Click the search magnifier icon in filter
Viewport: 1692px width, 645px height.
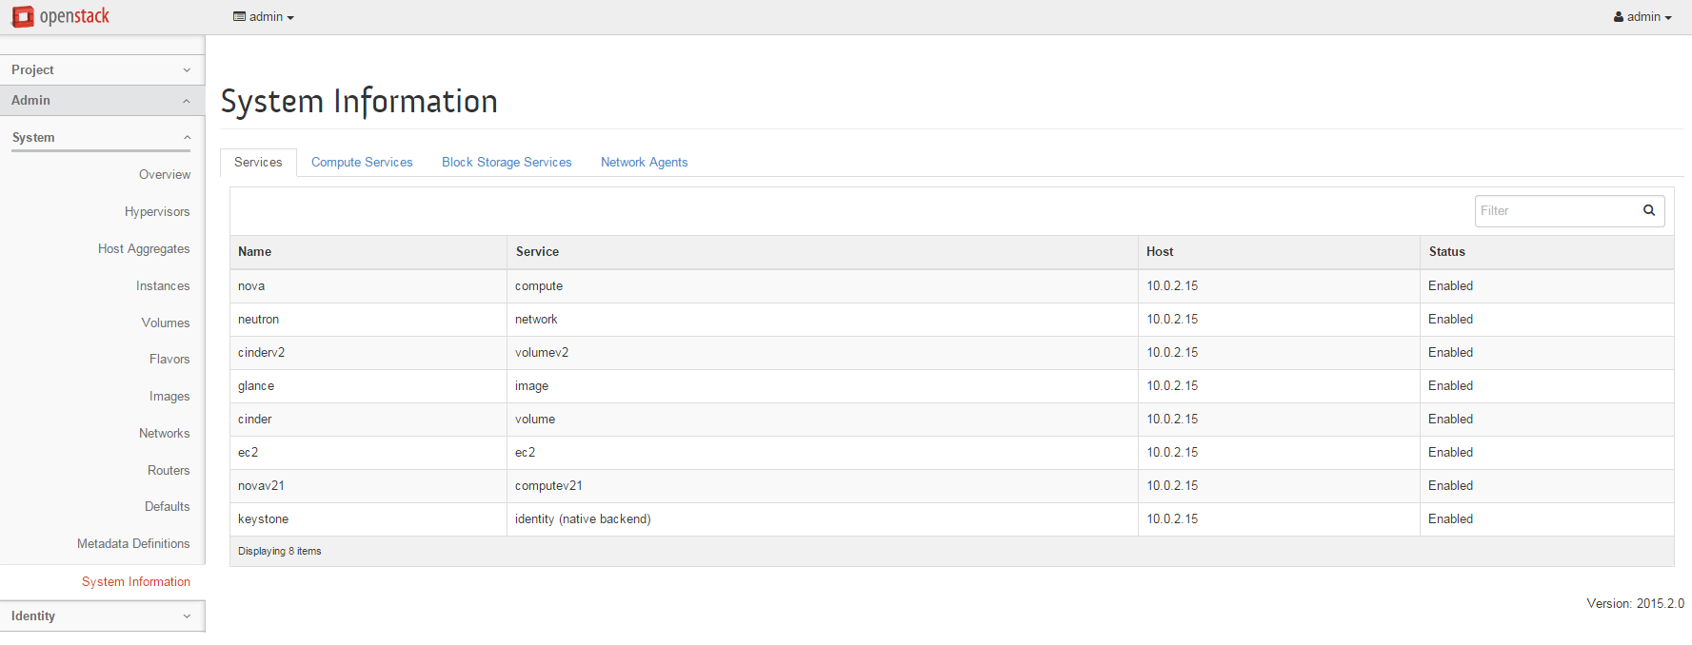coord(1649,210)
